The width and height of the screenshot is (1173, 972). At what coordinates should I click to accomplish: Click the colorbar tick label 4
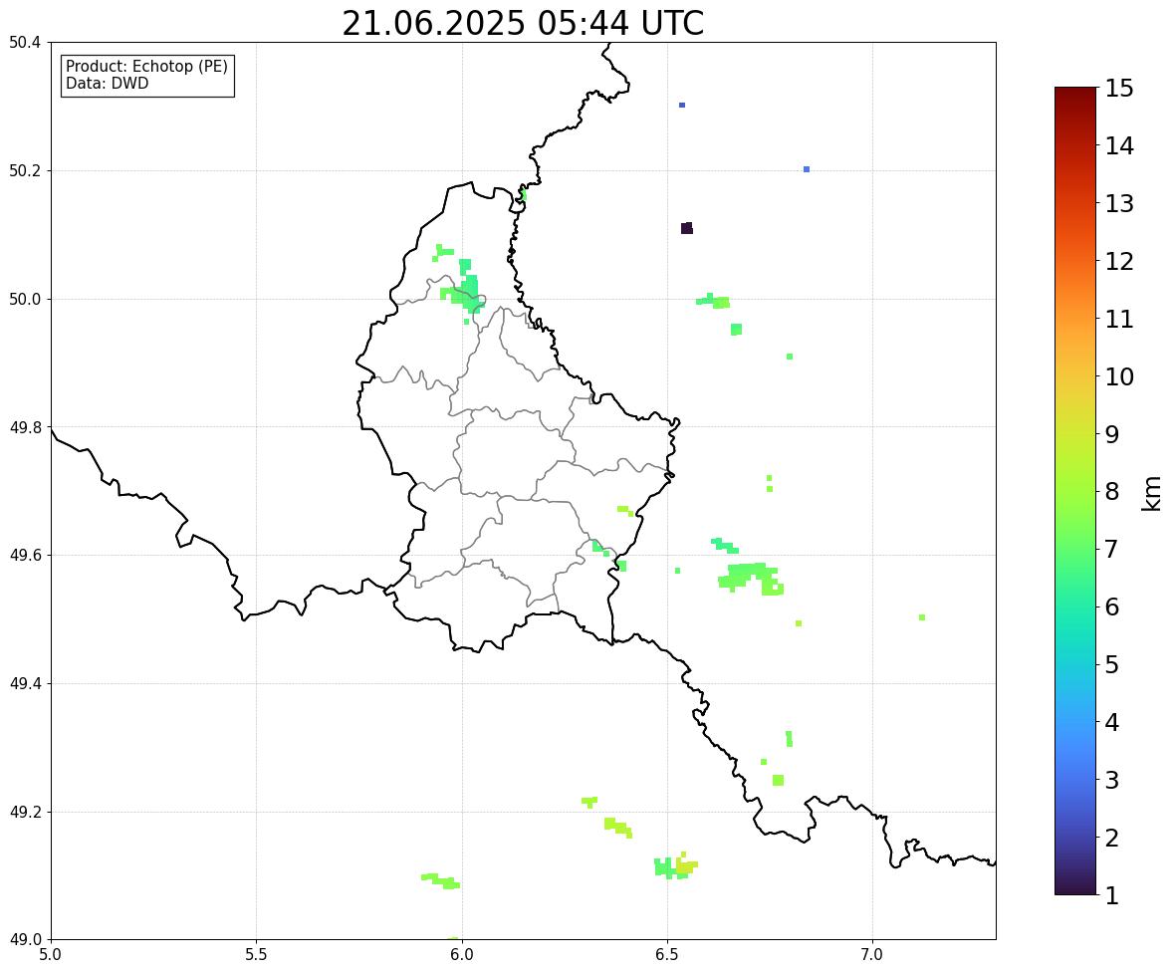[x=1111, y=722]
